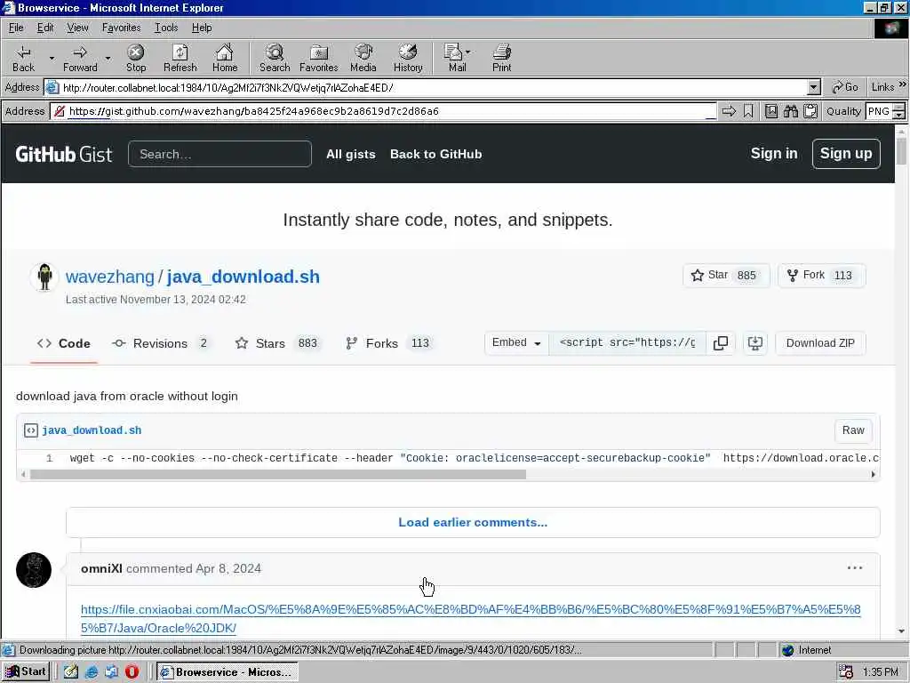Open the Media toolbar button
Image resolution: width=910 pixels, height=683 pixels.
(363, 58)
